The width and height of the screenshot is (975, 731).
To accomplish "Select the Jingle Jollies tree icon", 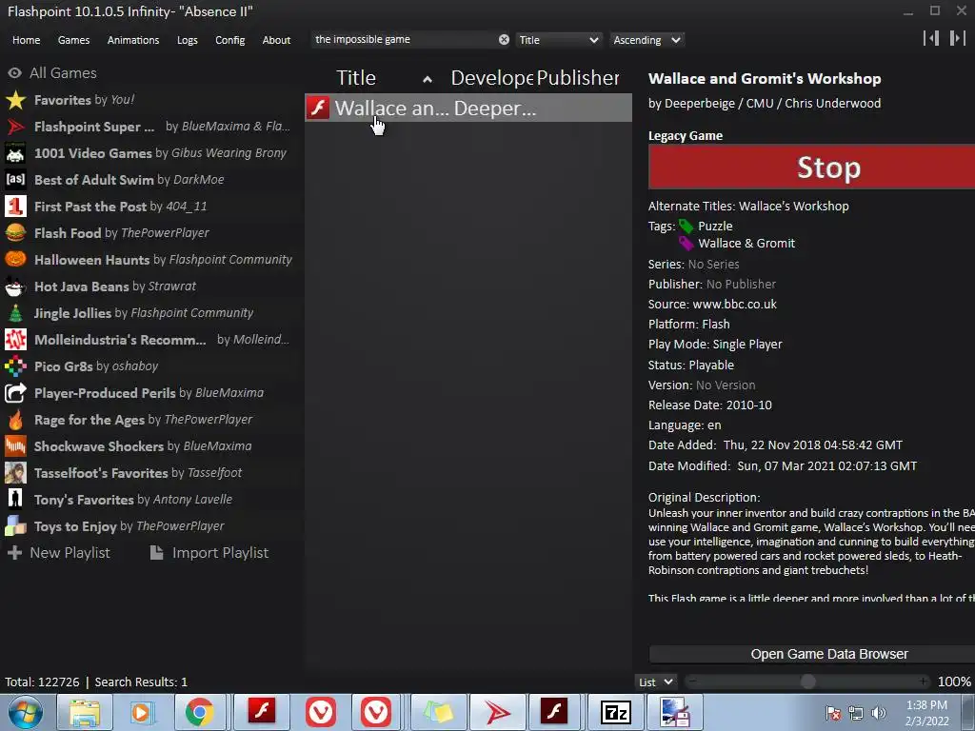I will pyautogui.click(x=15, y=313).
